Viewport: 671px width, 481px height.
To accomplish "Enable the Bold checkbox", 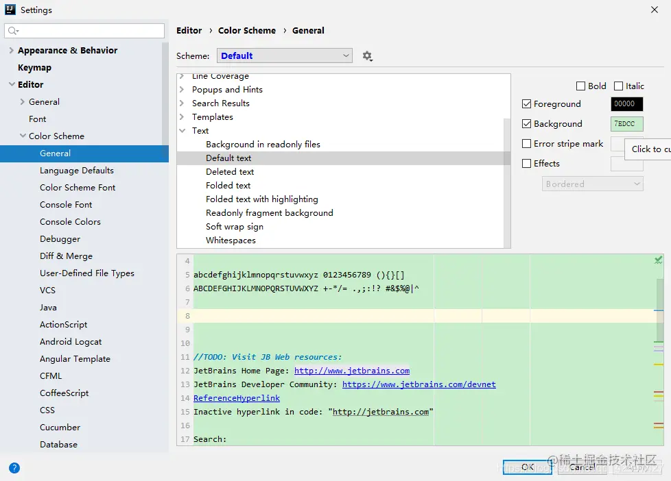I will click(580, 86).
